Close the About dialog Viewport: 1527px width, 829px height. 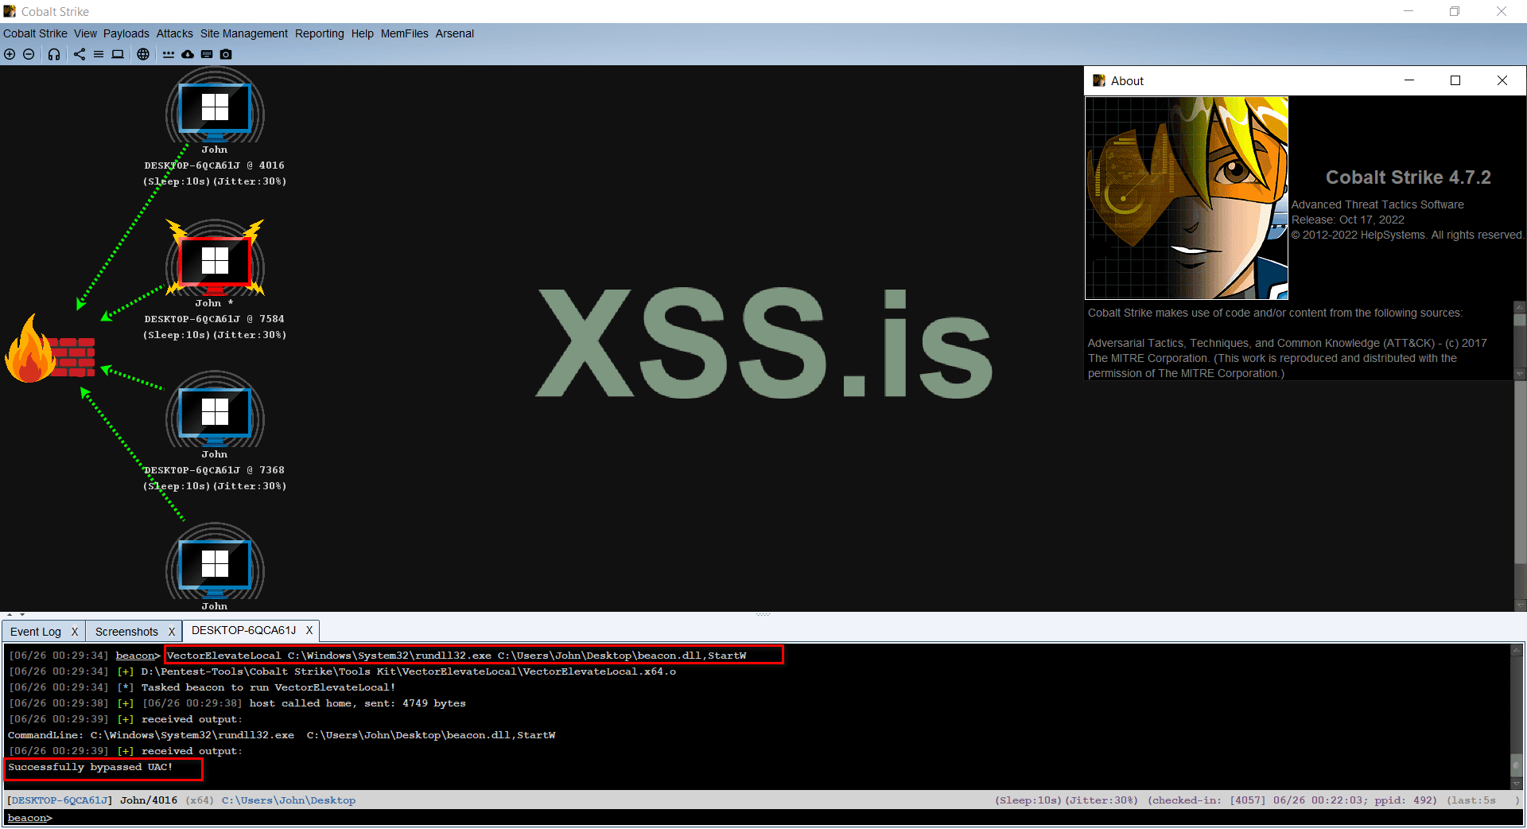point(1502,80)
